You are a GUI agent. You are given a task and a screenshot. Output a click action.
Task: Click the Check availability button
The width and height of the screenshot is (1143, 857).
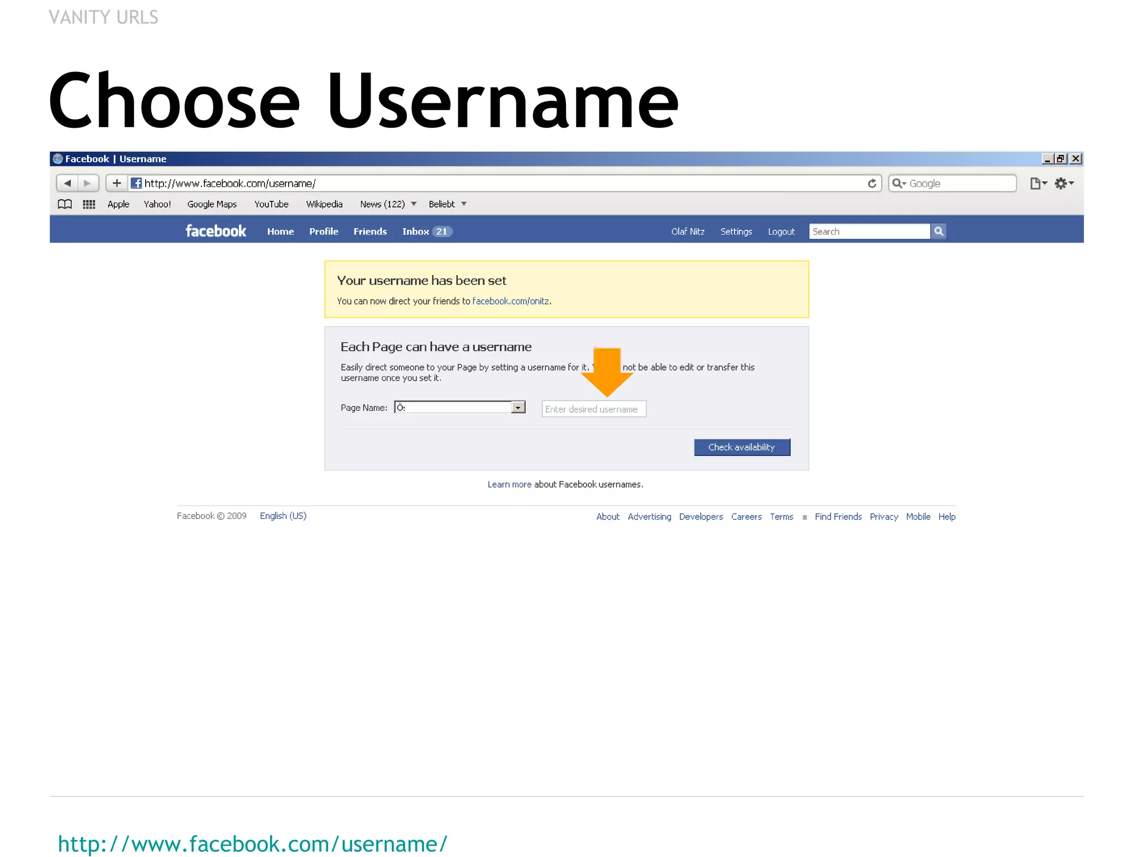click(x=742, y=447)
